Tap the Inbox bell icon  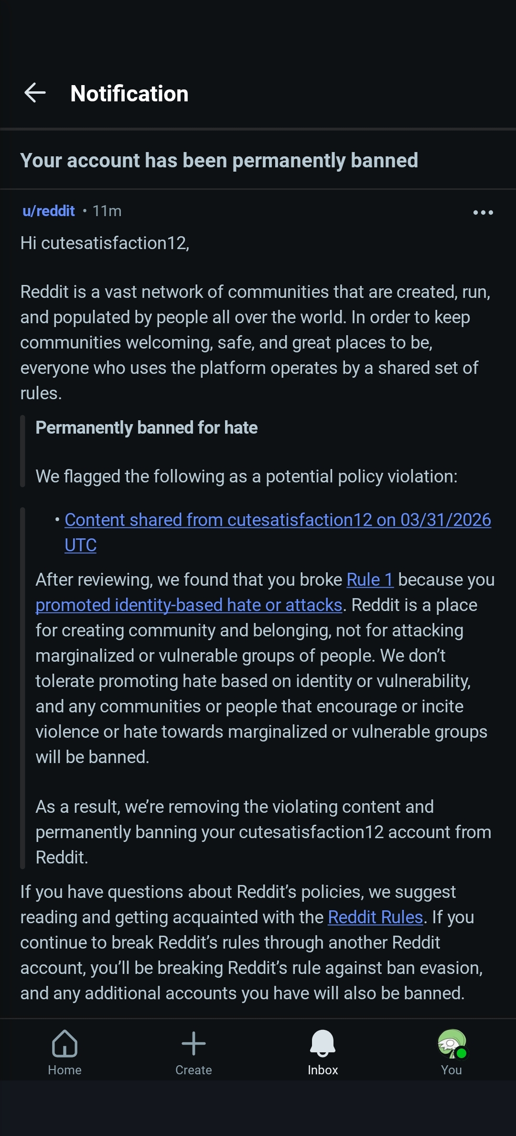[x=322, y=1043]
